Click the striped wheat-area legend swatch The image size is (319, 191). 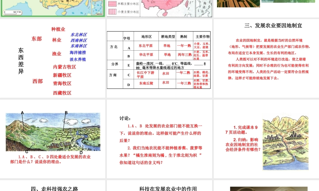pyautogui.click(x=112, y=12)
